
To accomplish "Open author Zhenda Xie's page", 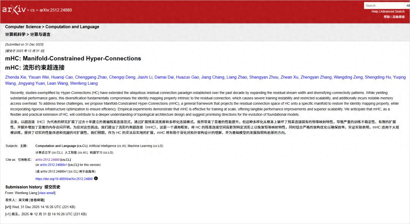I will click(x=16, y=77).
